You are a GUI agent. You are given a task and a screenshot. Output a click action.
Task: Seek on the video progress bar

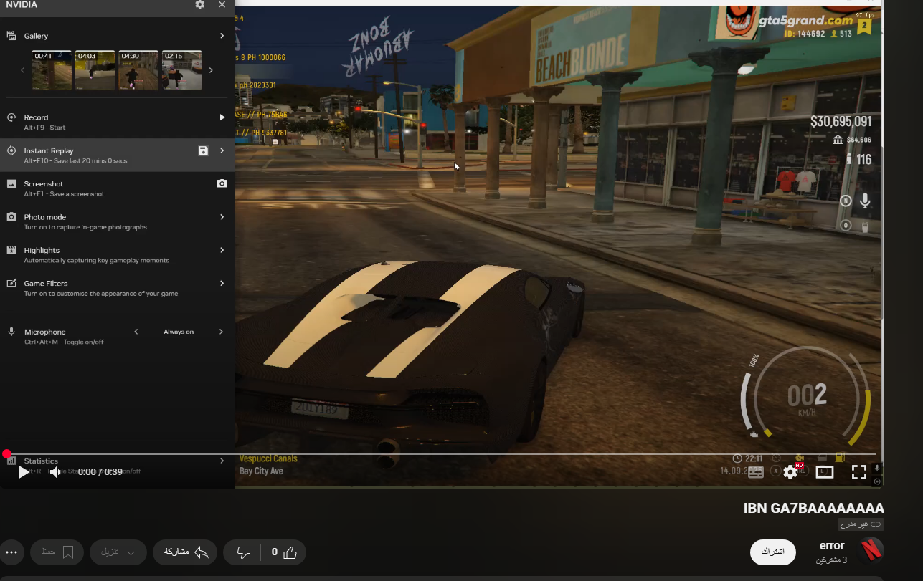pos(441,454)
